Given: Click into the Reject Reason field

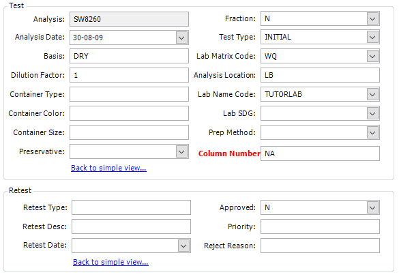Looking at the screenshot, I should [x=320, y=246].
